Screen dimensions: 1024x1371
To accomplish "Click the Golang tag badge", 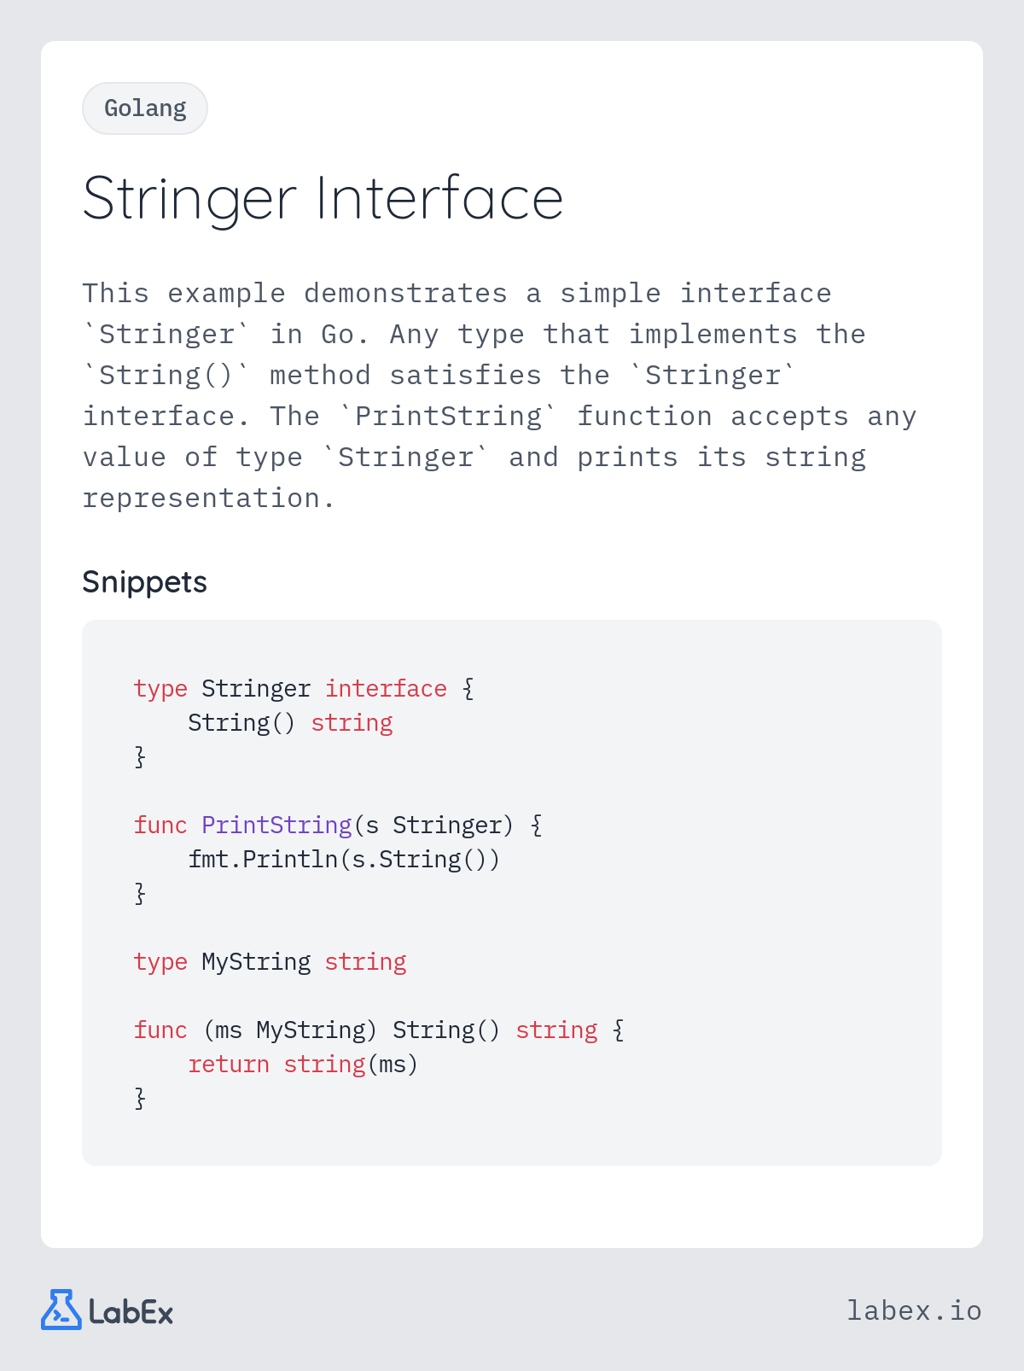I will click(x=145, y=108).
